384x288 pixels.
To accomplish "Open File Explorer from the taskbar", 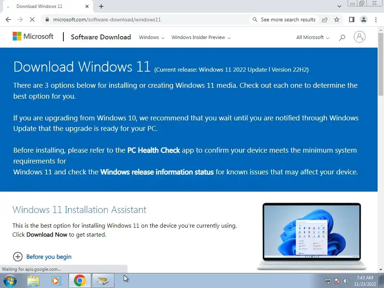I will coord(33,280).
